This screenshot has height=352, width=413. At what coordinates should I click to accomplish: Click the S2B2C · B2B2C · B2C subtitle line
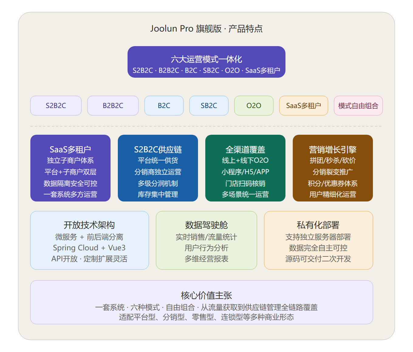pyautogui.click(x=206, y=70)
